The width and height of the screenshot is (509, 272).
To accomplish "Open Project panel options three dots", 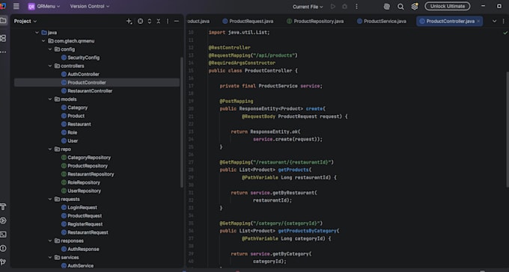I will (x=168, y=21).
